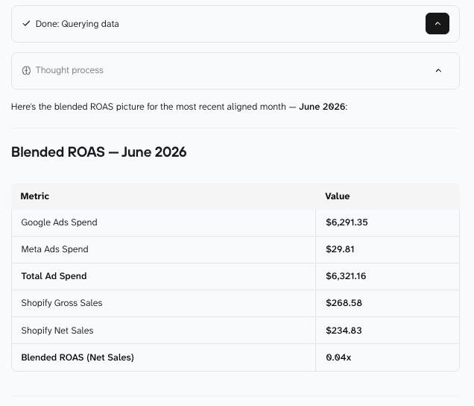
Task: Select the $268.58 gross sales value
Action: point(344,303)
